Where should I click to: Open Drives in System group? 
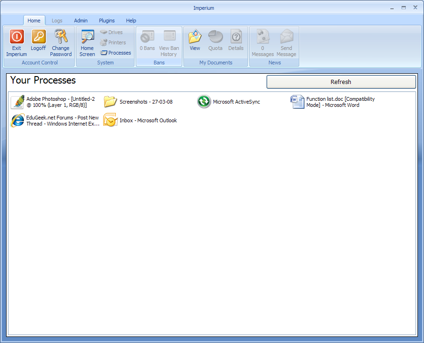pos(112,32)
